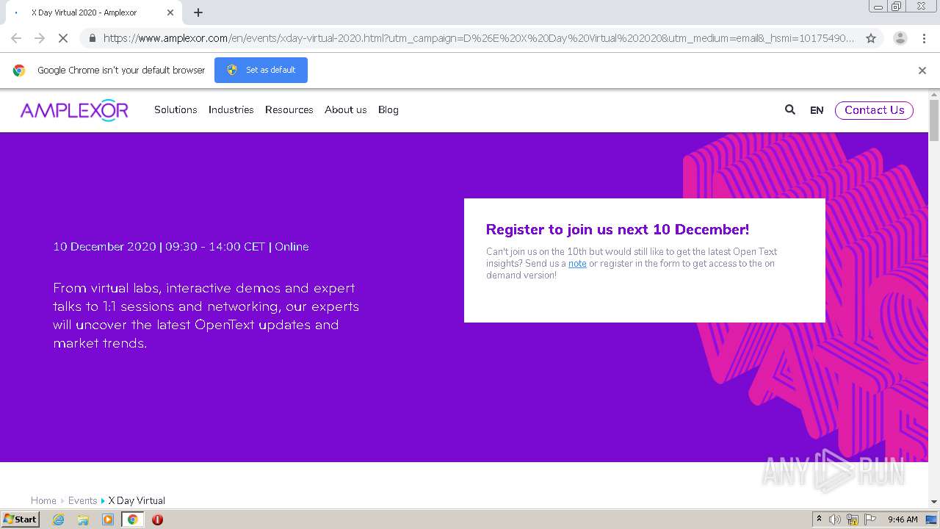Open the media player taskbar icon
The image size is (940, 529).
pyautogui.click(x=108, y=519)
